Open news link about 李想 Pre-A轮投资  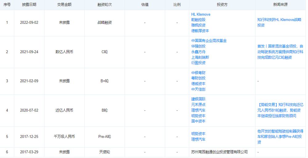coord(280,137)
